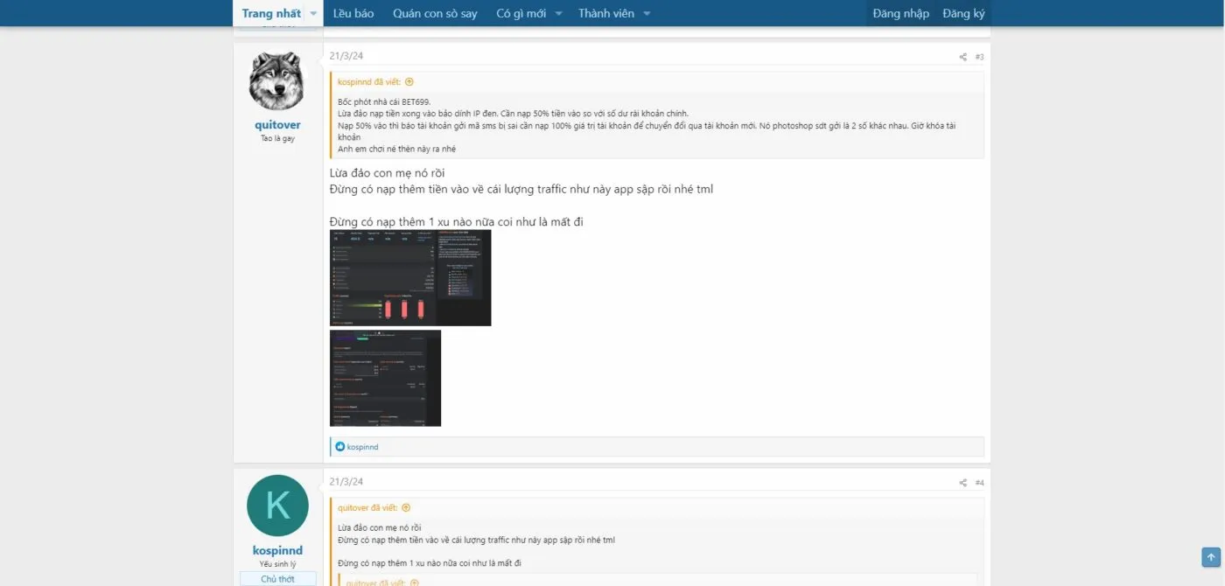Click share icon on post #3

(962, 57)
